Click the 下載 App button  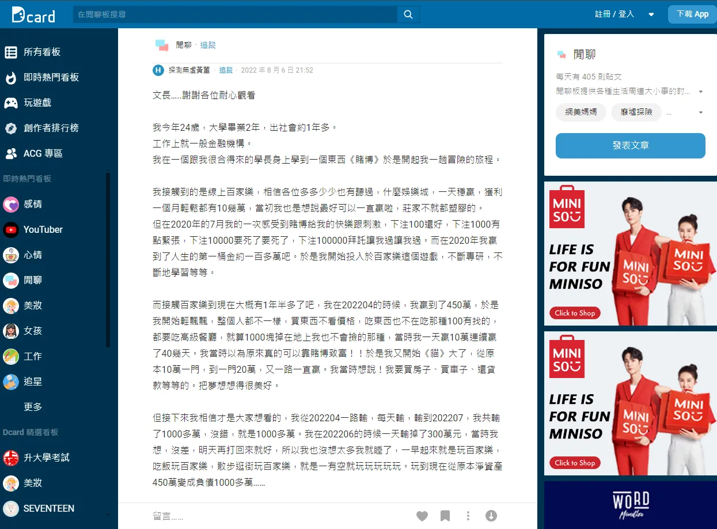[x=692, y=14]
